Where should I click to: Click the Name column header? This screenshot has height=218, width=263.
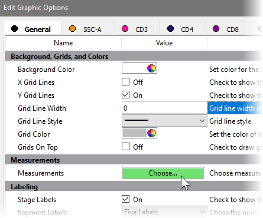coord(63,43)
